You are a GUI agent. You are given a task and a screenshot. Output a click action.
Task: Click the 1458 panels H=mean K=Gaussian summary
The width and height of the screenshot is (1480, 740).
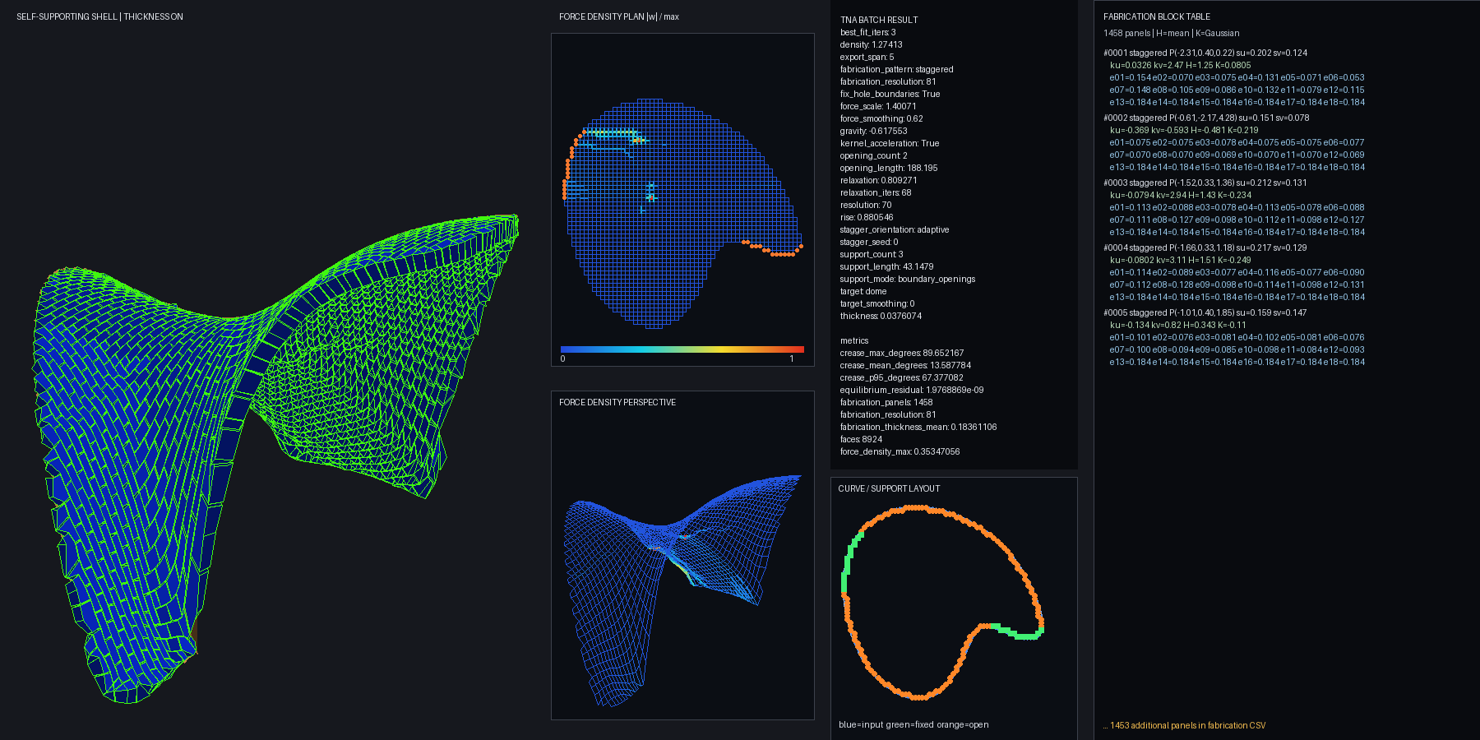1172,33
